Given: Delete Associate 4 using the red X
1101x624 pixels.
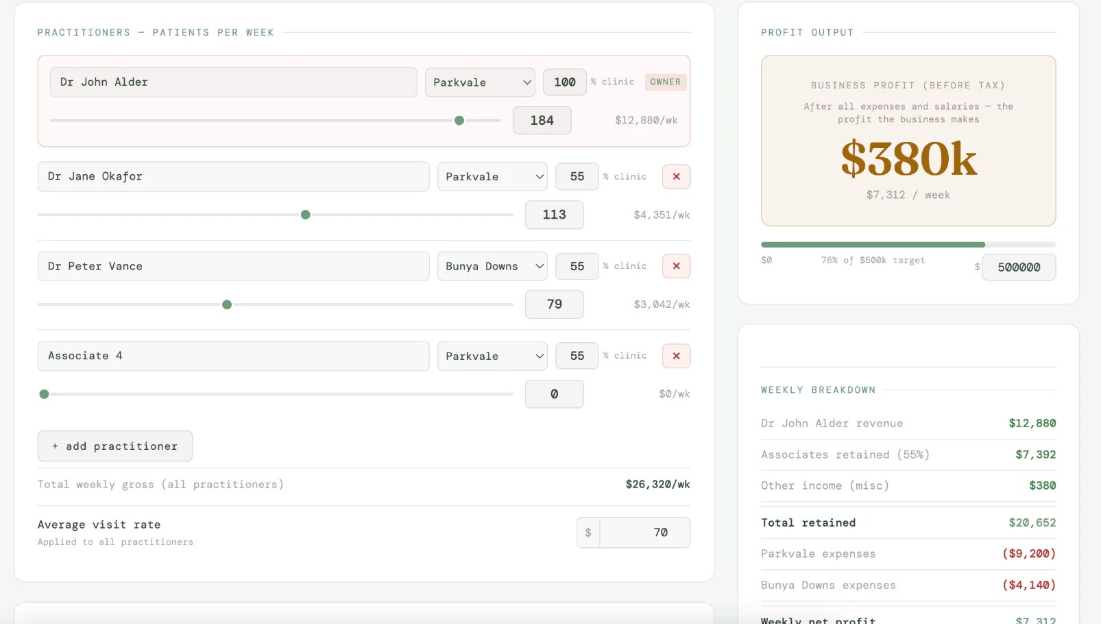Looking at the screenshot, I should (x=676, y=356).
